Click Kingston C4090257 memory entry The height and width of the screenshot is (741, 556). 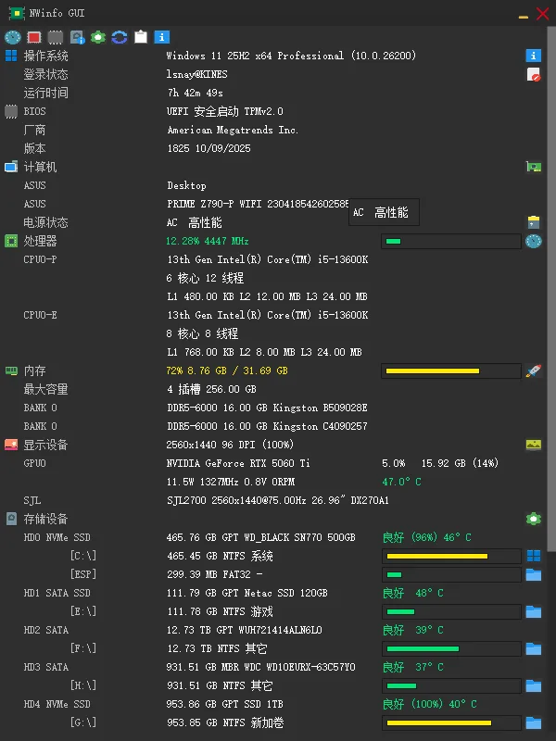(267, 426)
